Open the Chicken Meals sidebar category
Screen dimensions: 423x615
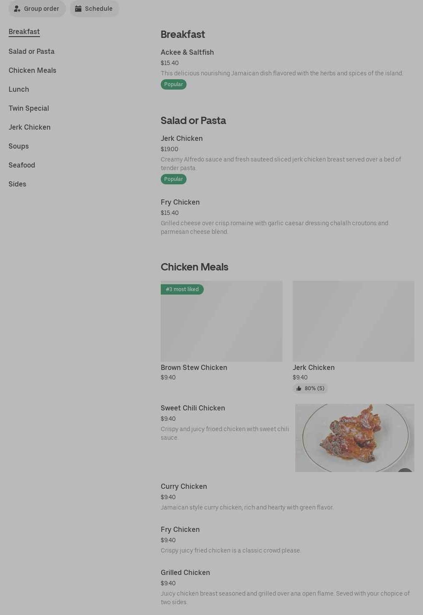[x=32, y=71]
